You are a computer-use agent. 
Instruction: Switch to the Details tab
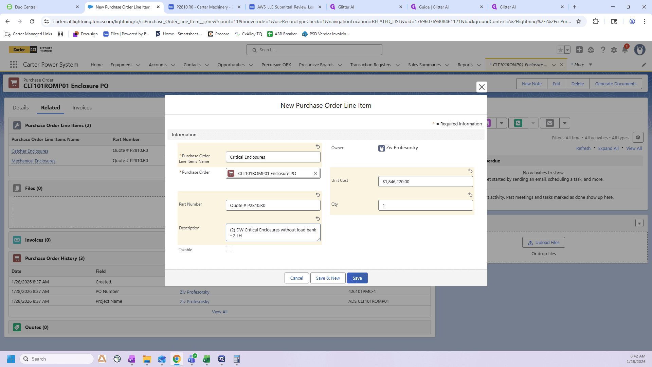(21, 107)
